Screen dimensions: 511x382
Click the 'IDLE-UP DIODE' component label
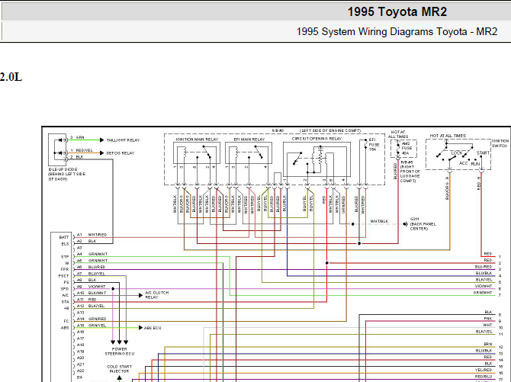[63, 169]
